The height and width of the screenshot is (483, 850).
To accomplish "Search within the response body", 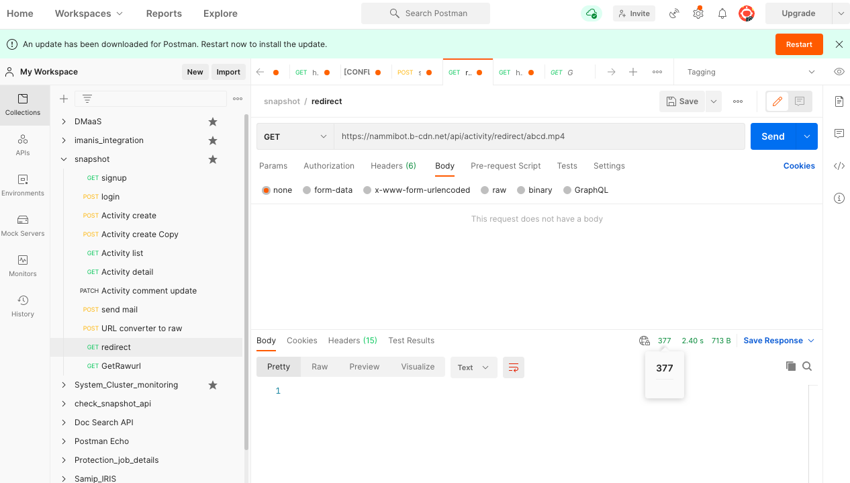I will (807, 366).
